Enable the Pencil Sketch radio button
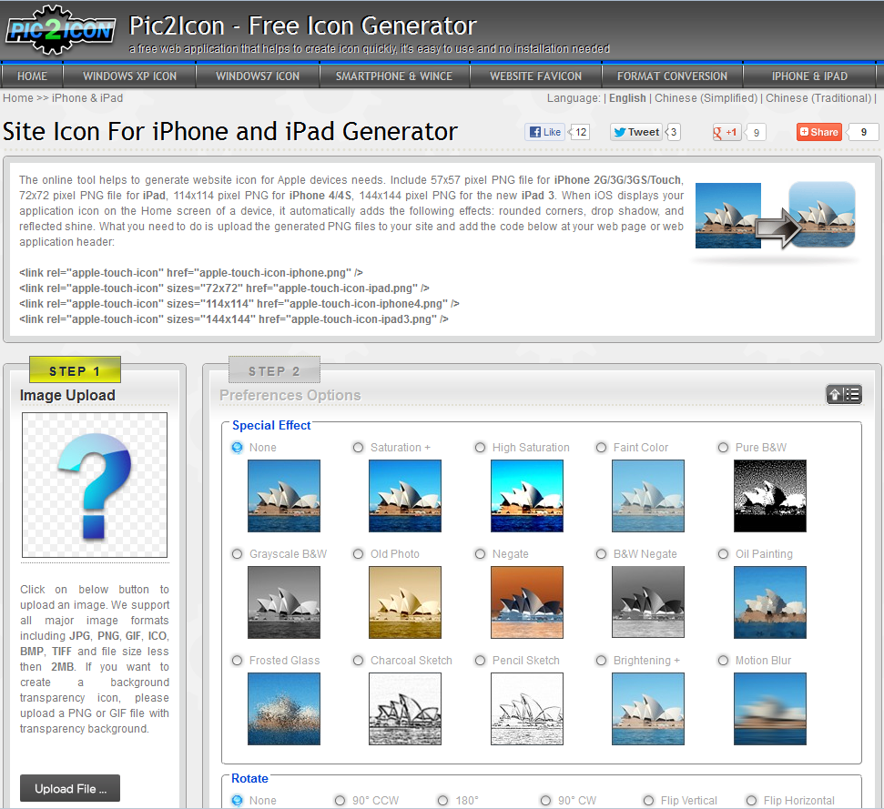Screen dimensions: 884x809 click(480, 661)
